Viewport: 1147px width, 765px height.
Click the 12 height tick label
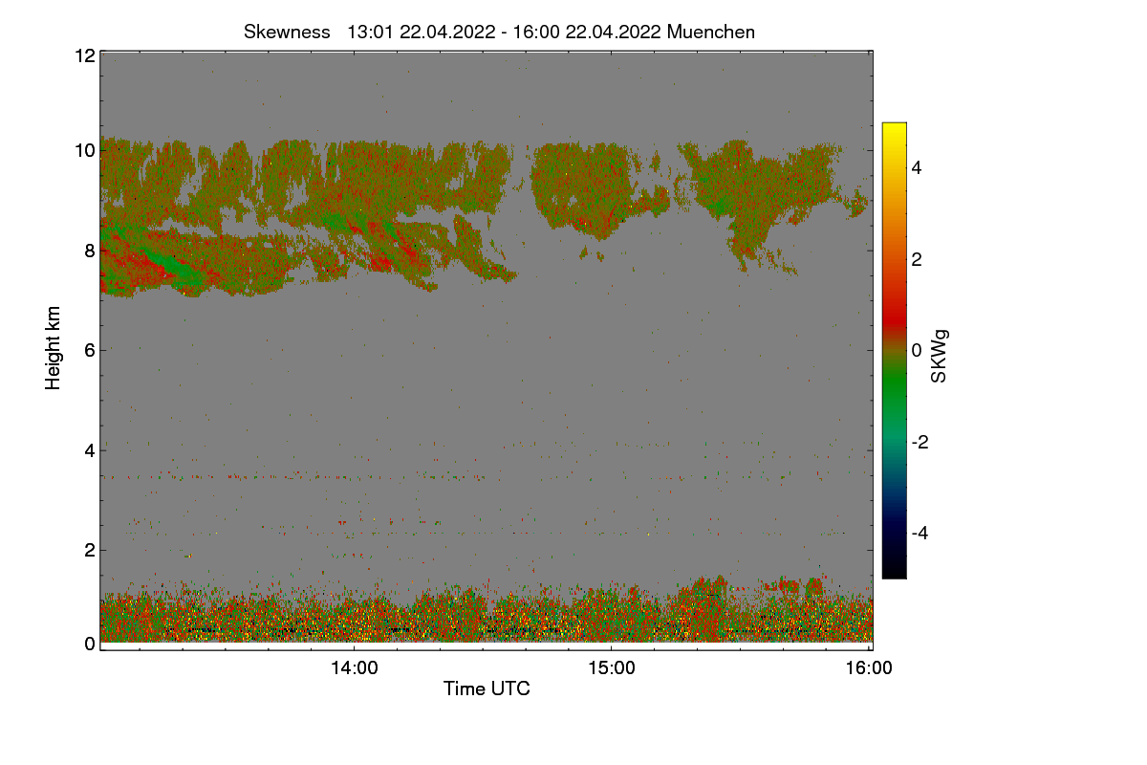pyautogui.click(x=84, y=55)
